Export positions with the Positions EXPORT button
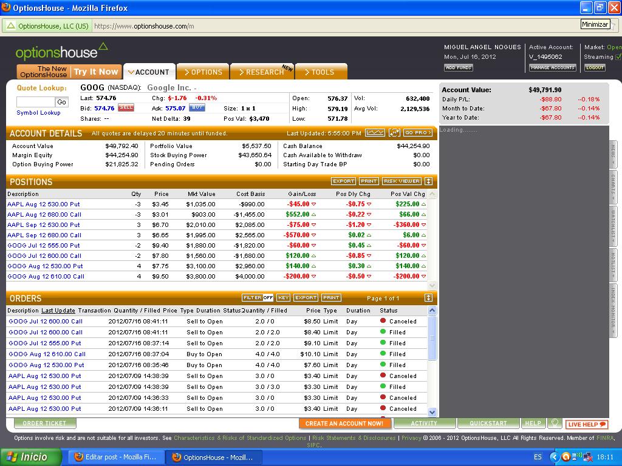Image resolution: width=622 pixels, height=466 pixels. click(x=343, y=181)
